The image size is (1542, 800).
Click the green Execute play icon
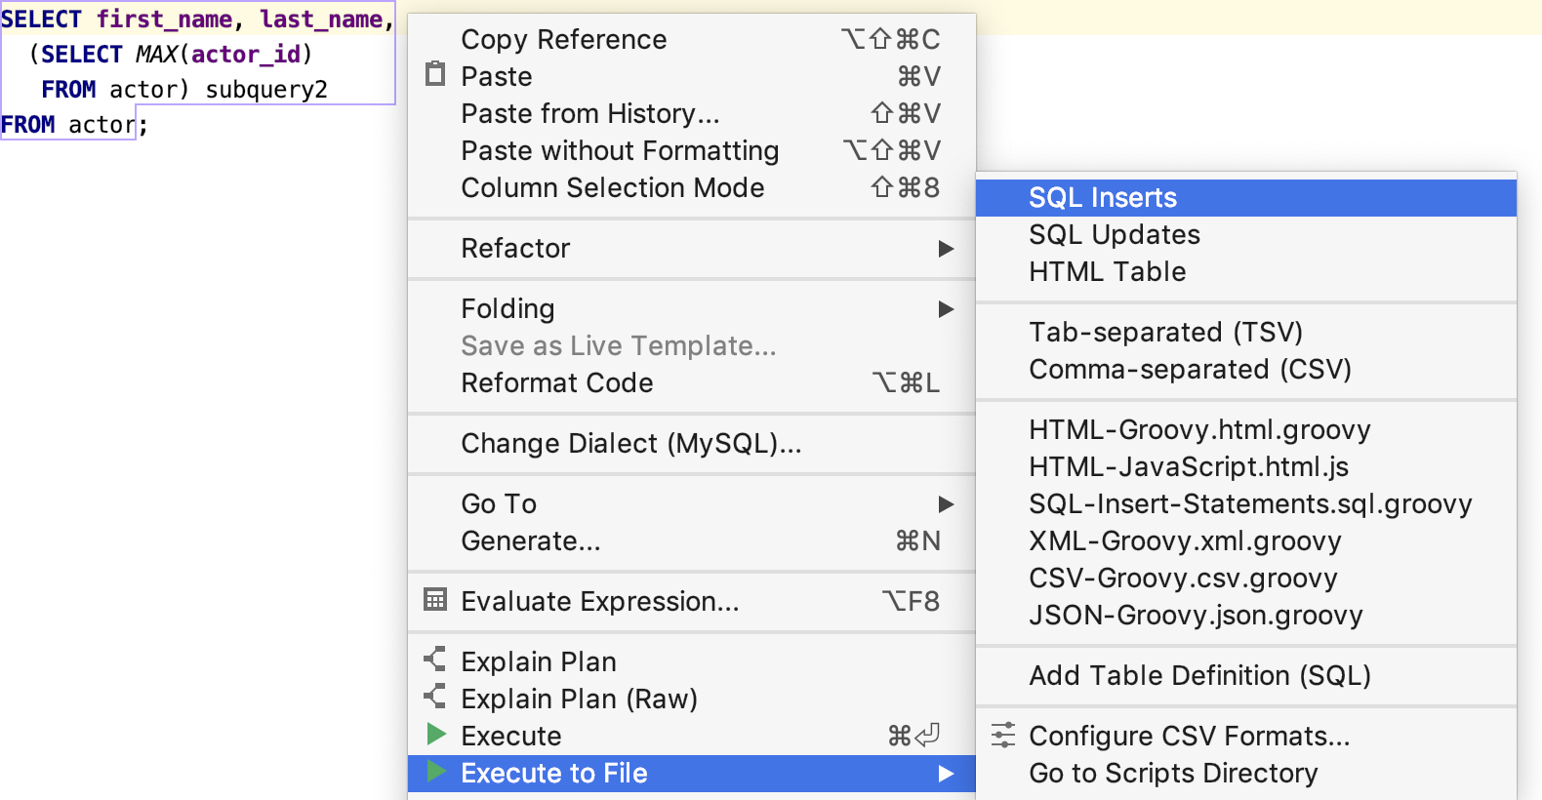(x=436, y=735)
